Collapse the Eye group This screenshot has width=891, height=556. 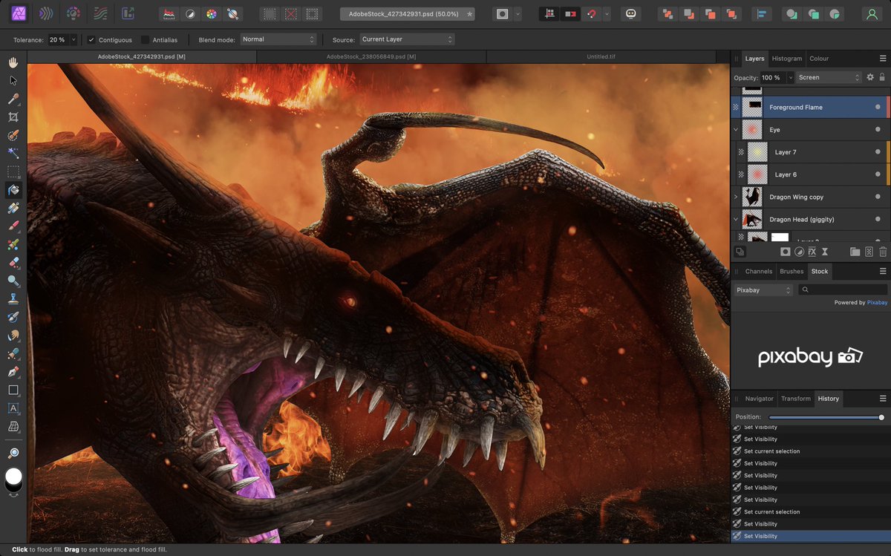pyautogui.click(x=736, y=129)
